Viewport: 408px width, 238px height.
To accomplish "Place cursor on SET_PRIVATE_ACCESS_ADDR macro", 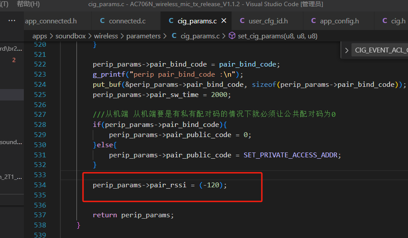I will (291, 155).
